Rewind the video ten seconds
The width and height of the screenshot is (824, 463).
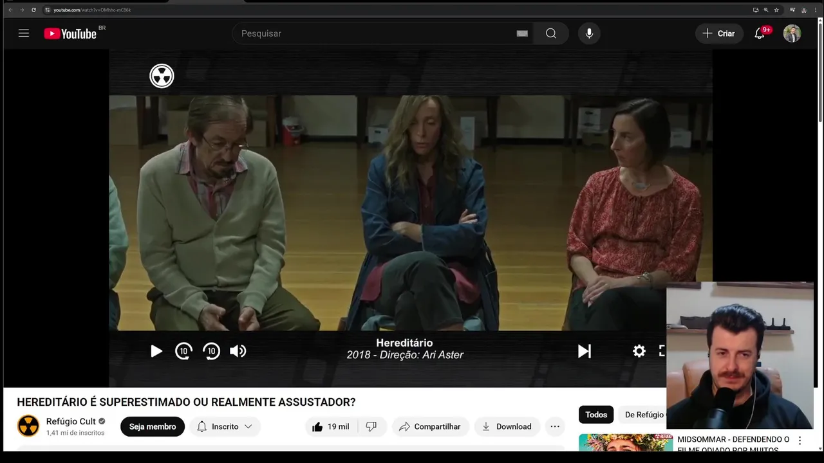tap(183, 351)
